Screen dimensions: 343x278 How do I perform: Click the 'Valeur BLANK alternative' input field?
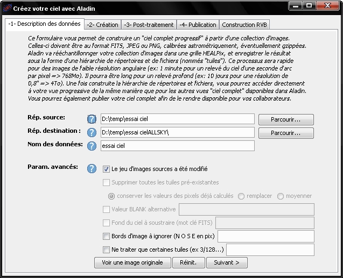pos(247,209)
